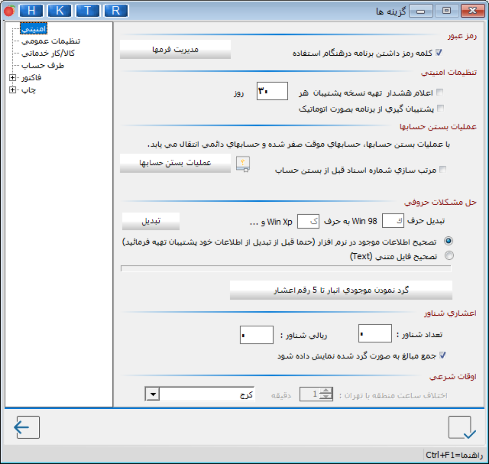Click the H button in title bar
The image size is (489, 464).
(32, 11)
